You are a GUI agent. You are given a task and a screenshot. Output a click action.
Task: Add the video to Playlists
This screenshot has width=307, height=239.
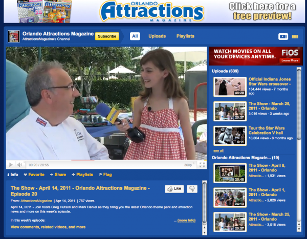pos(82,175)
